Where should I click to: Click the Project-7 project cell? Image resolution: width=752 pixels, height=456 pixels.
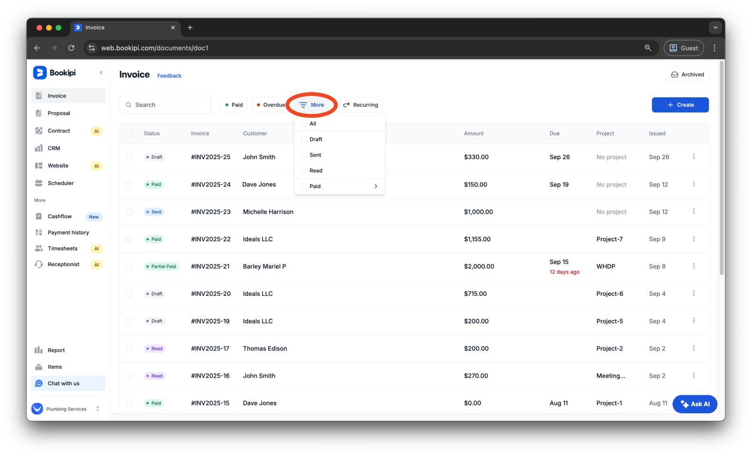coord(609,239)
